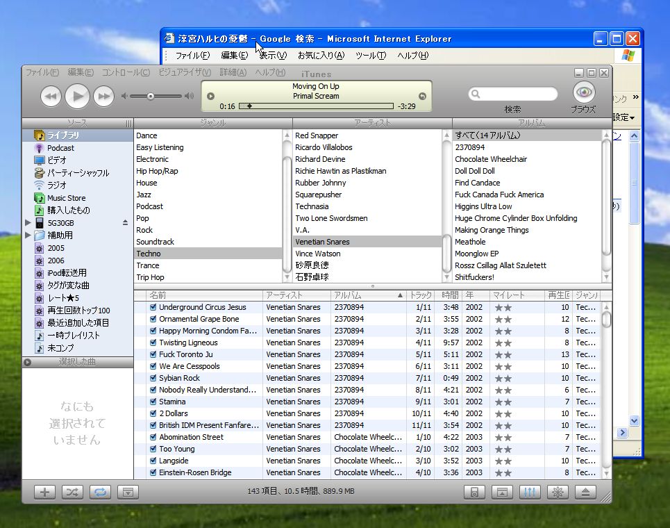The height and width of the screenshot is (528, 670).
Task: Open the equalizer window
Action: 530,492
